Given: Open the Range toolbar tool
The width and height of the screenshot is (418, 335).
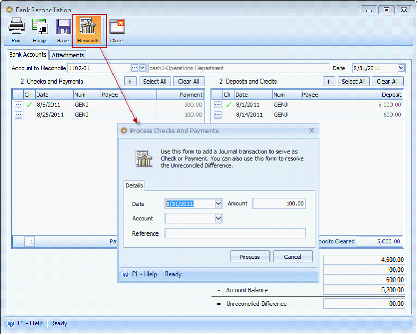Looking at the screenshot, I should (x=40, y=30).
